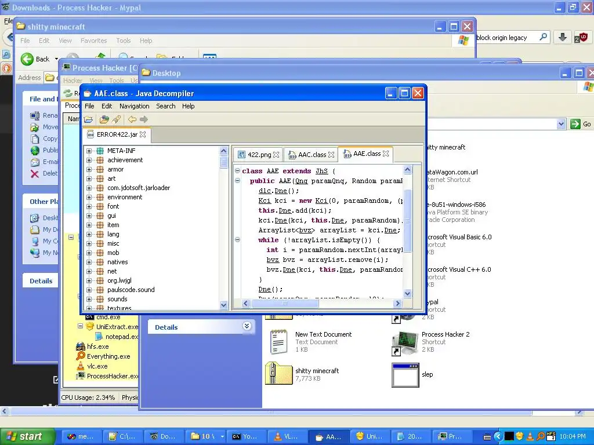The image size is (594, 445).
Task: Click the code pane vertical scrollbar thumb
Action: (x=408, y=220)
